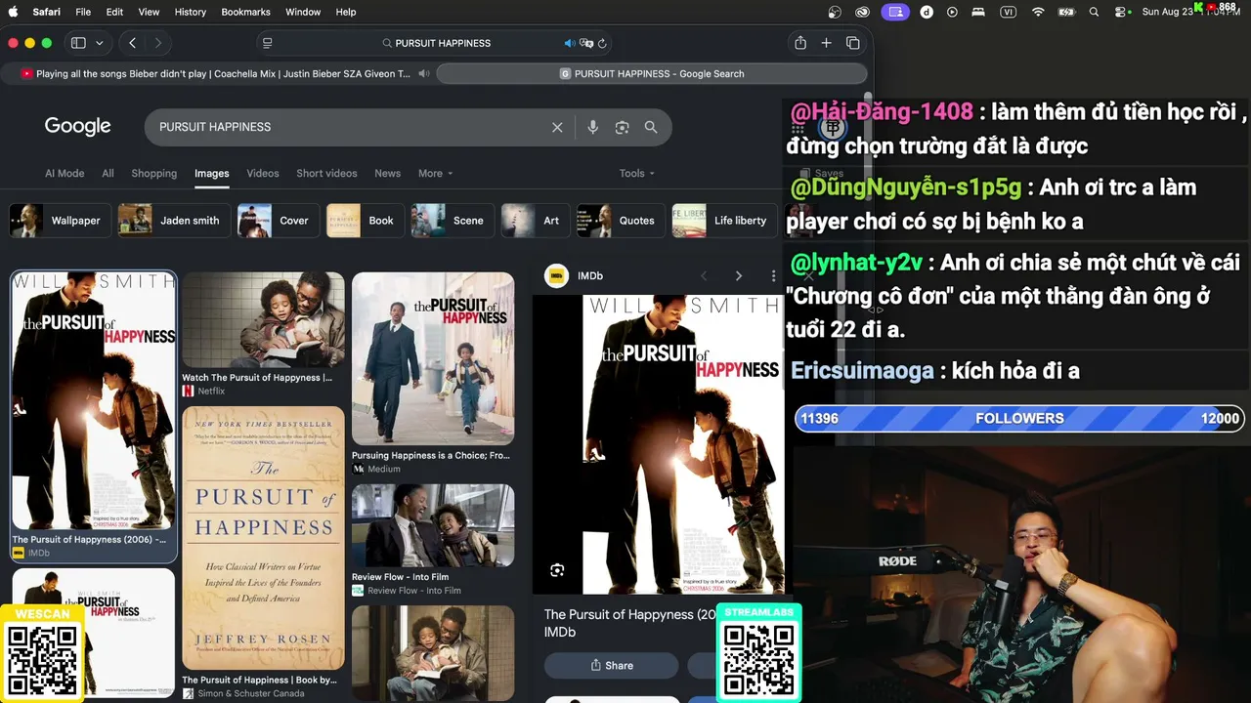This screenshot has height=703, width=1251.
Task: Open Control Center in the menu bar
Action: point(1120,12)
